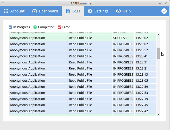This screenshot has width=170, height=130.
Task: Click the Help question mark icon
Action: (x=118, y=11)
